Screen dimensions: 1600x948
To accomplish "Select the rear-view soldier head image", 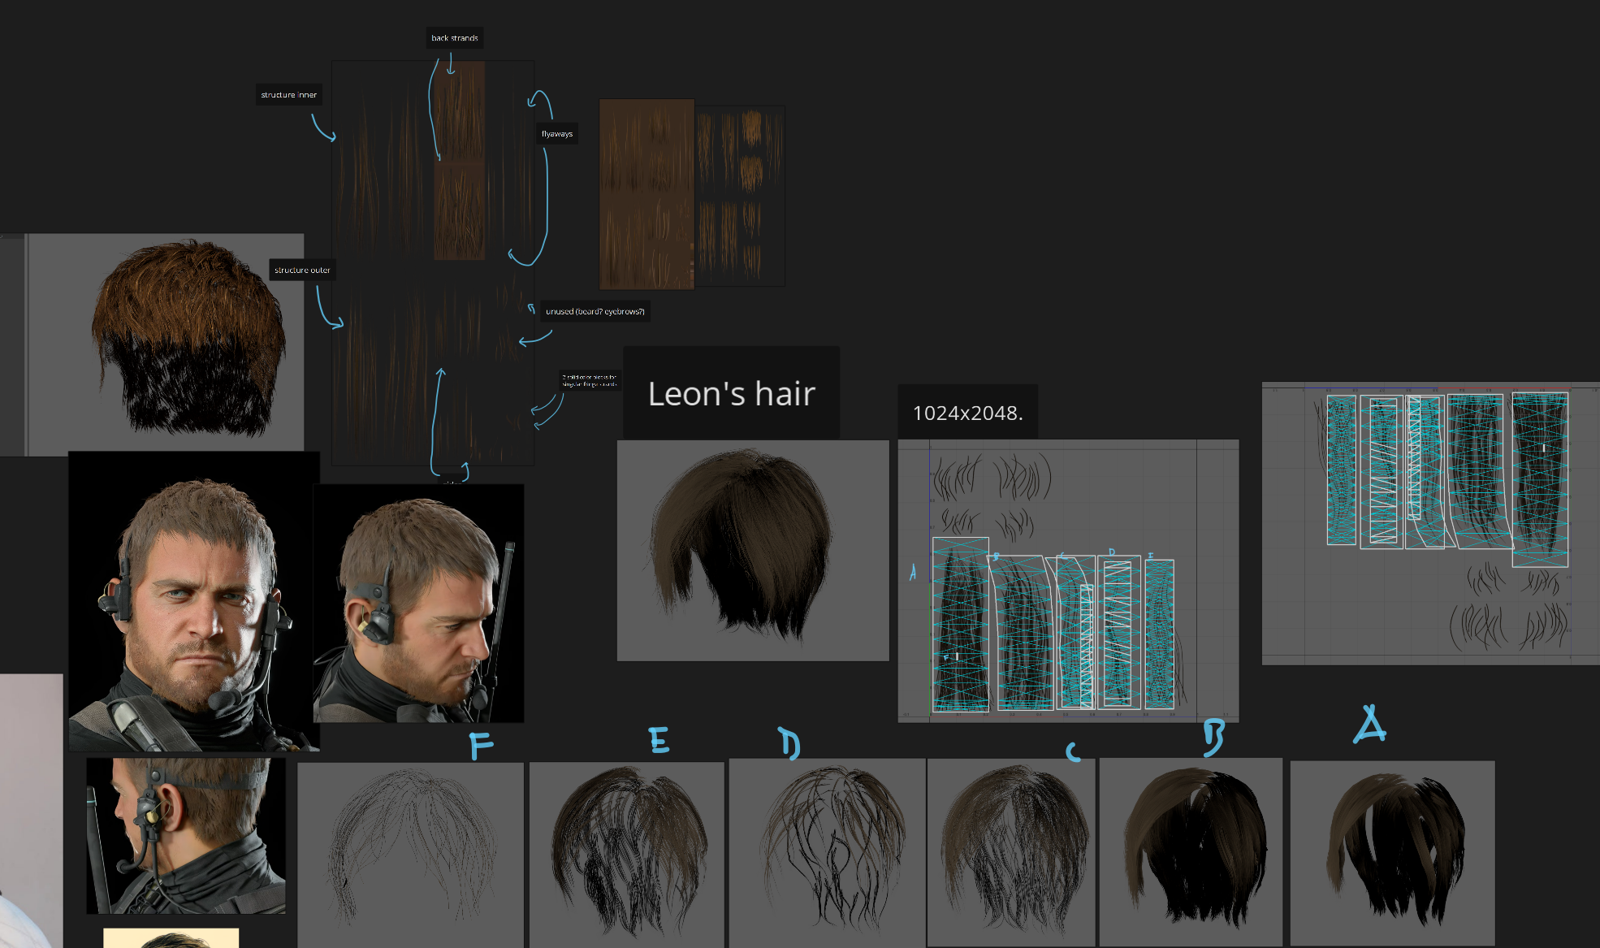I will pos(186,835).
